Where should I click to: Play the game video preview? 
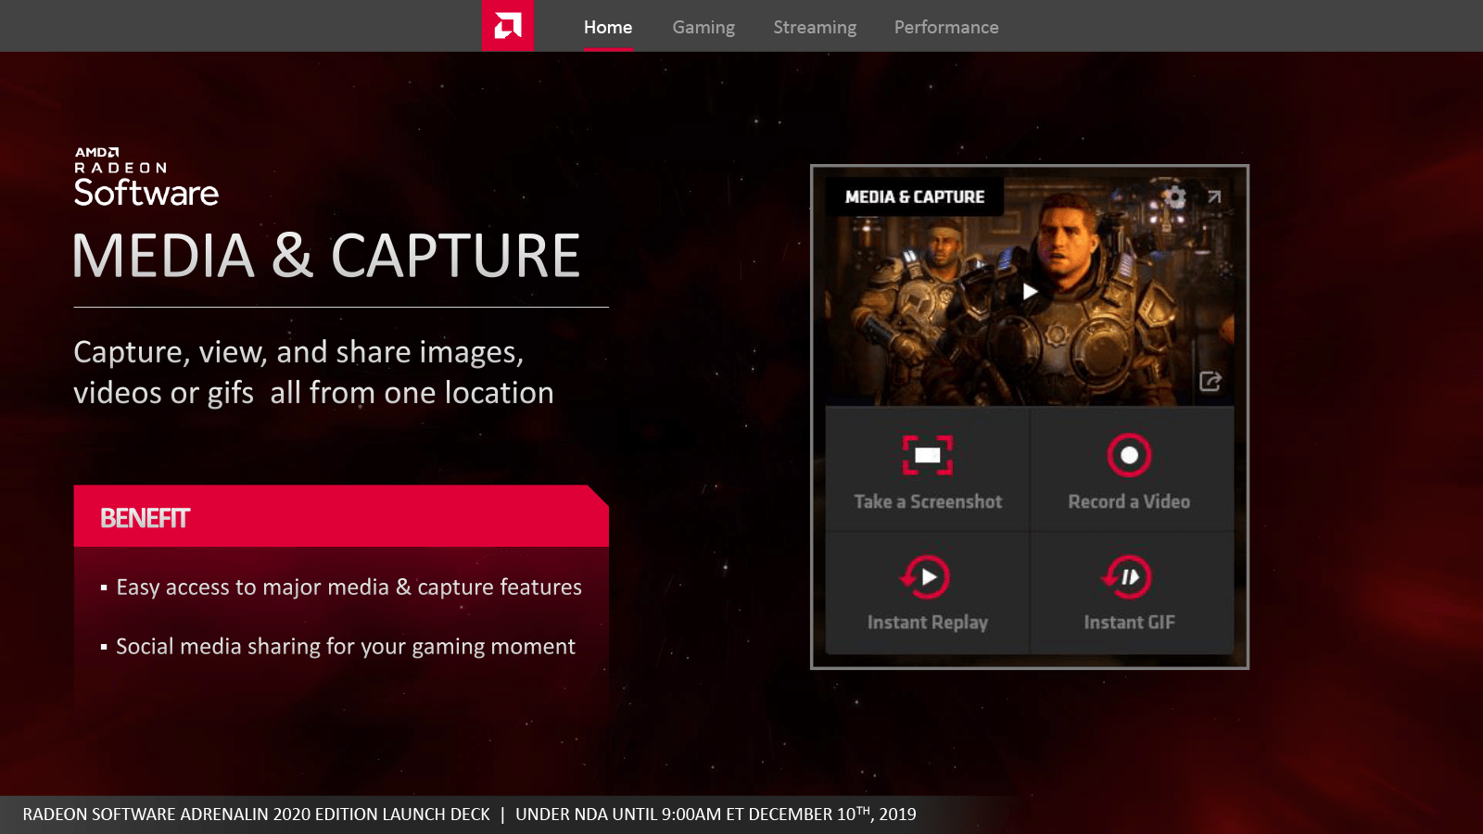coord(1030,292)
